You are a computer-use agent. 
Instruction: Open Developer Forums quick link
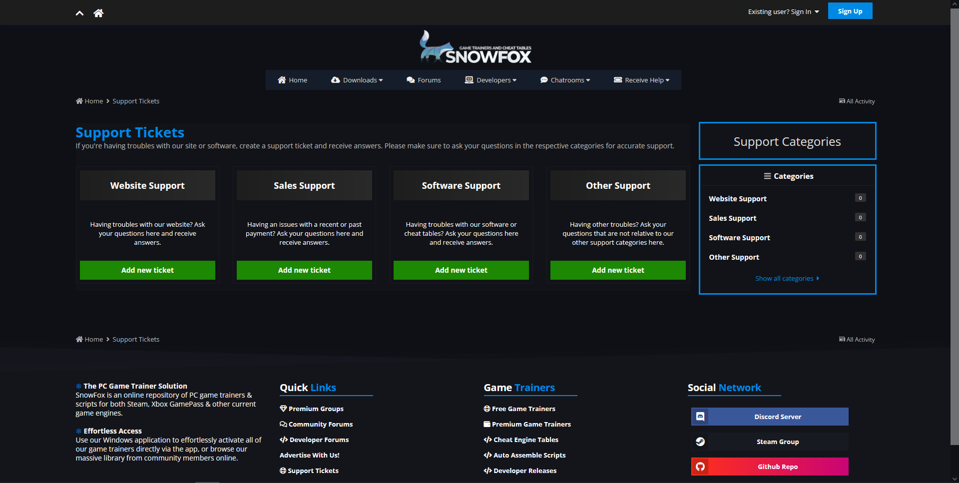(314, 440)
